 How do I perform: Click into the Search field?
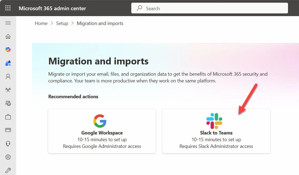point(210,8)
